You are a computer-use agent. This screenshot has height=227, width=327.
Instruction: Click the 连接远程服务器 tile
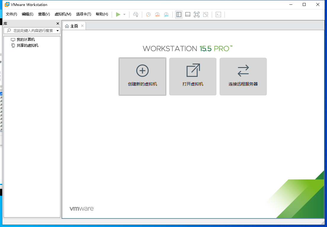[x=243, y=77]
